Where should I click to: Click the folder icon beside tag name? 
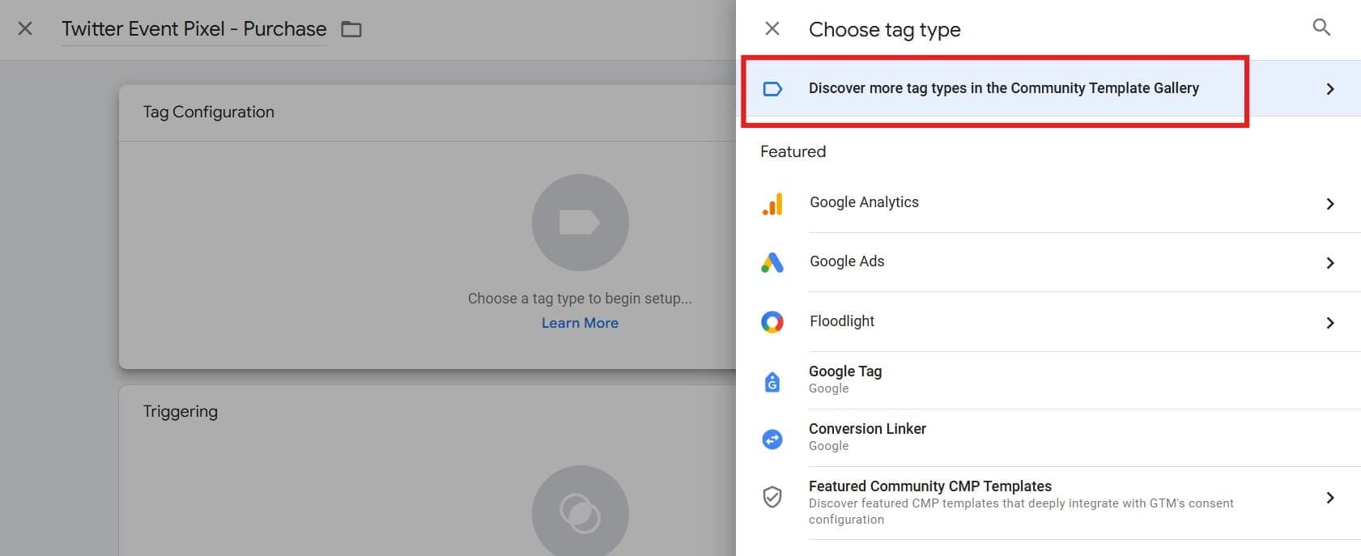pos(351,30)
